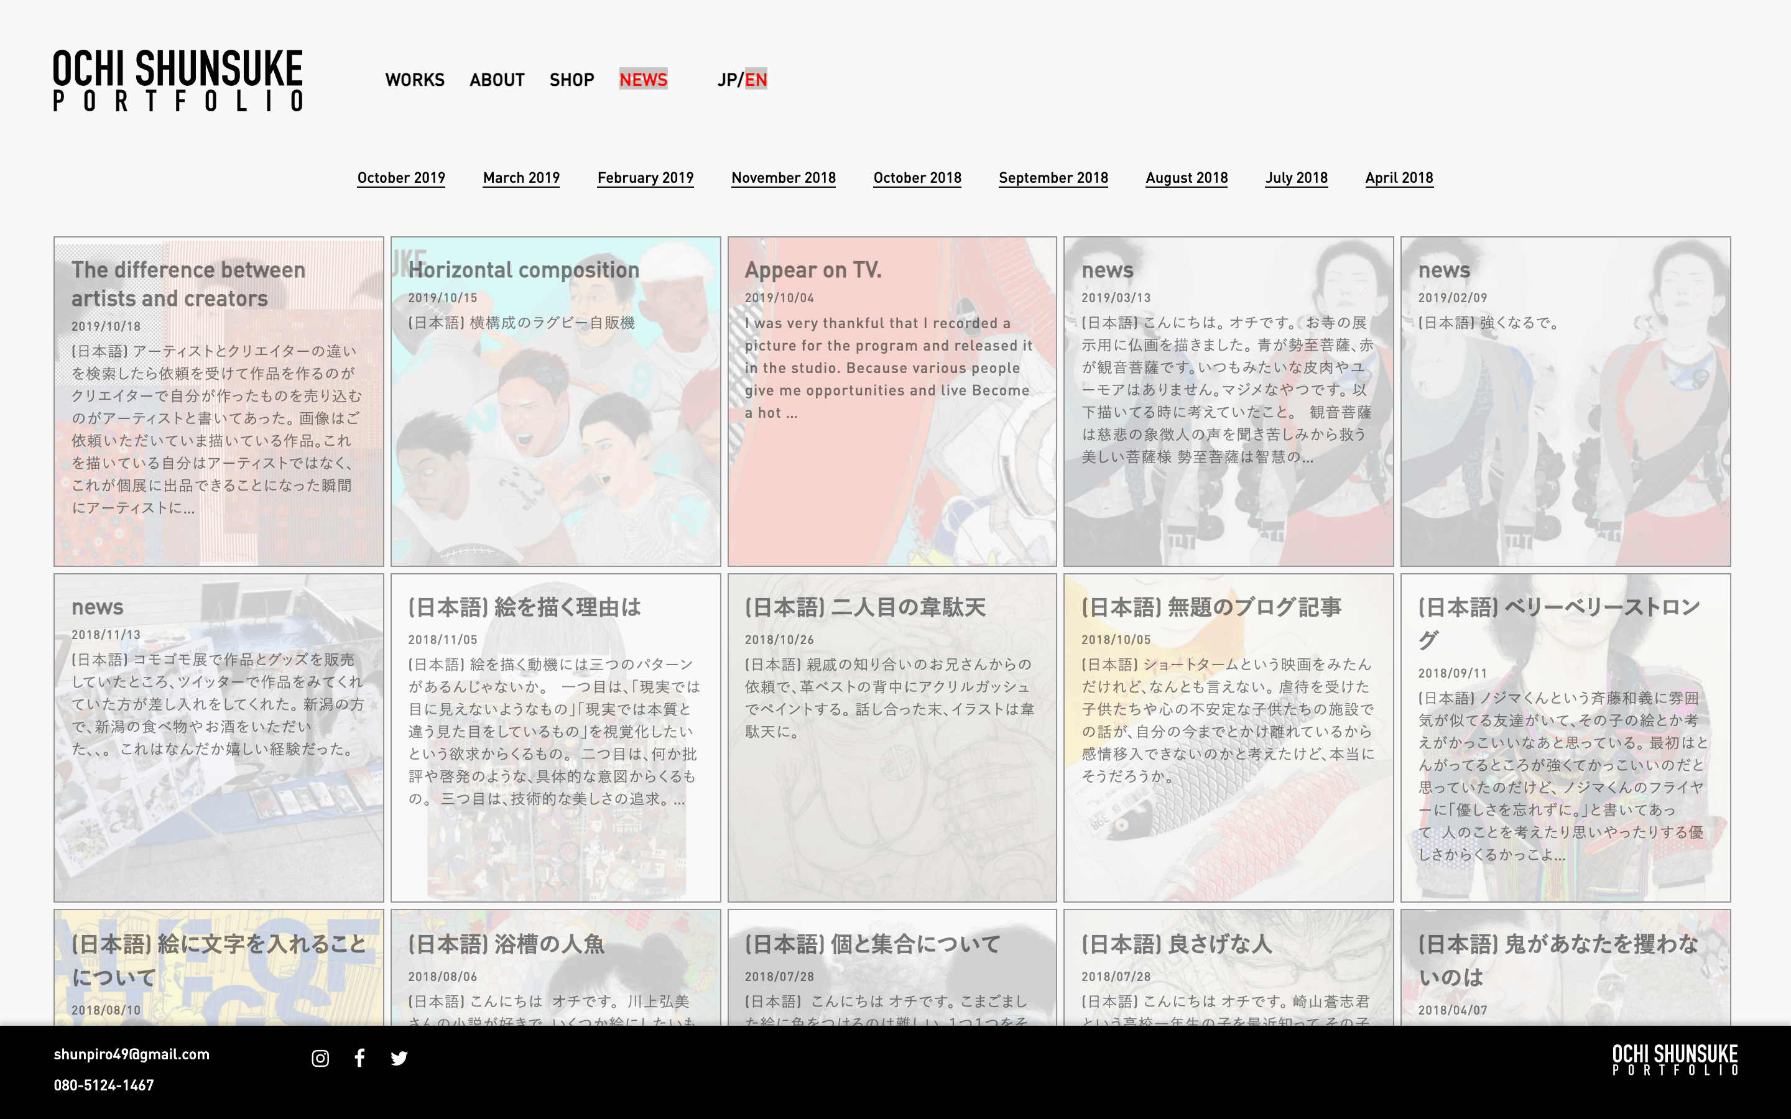This screenshot has height=1119, width=1791.
Task: Filter news by February 2019
Action: pyautogui.click(x=646, y=178)
